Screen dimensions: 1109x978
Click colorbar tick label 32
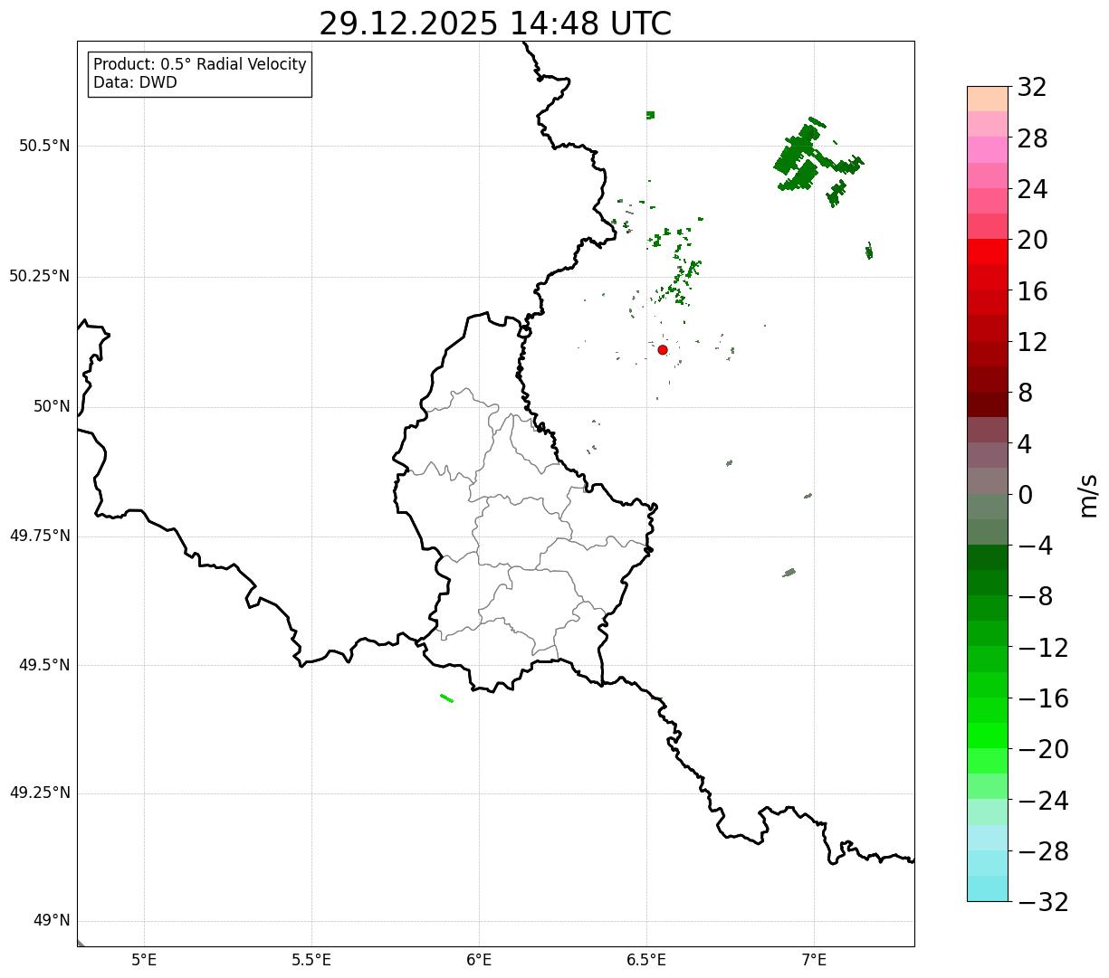(x=1032, y=88)
